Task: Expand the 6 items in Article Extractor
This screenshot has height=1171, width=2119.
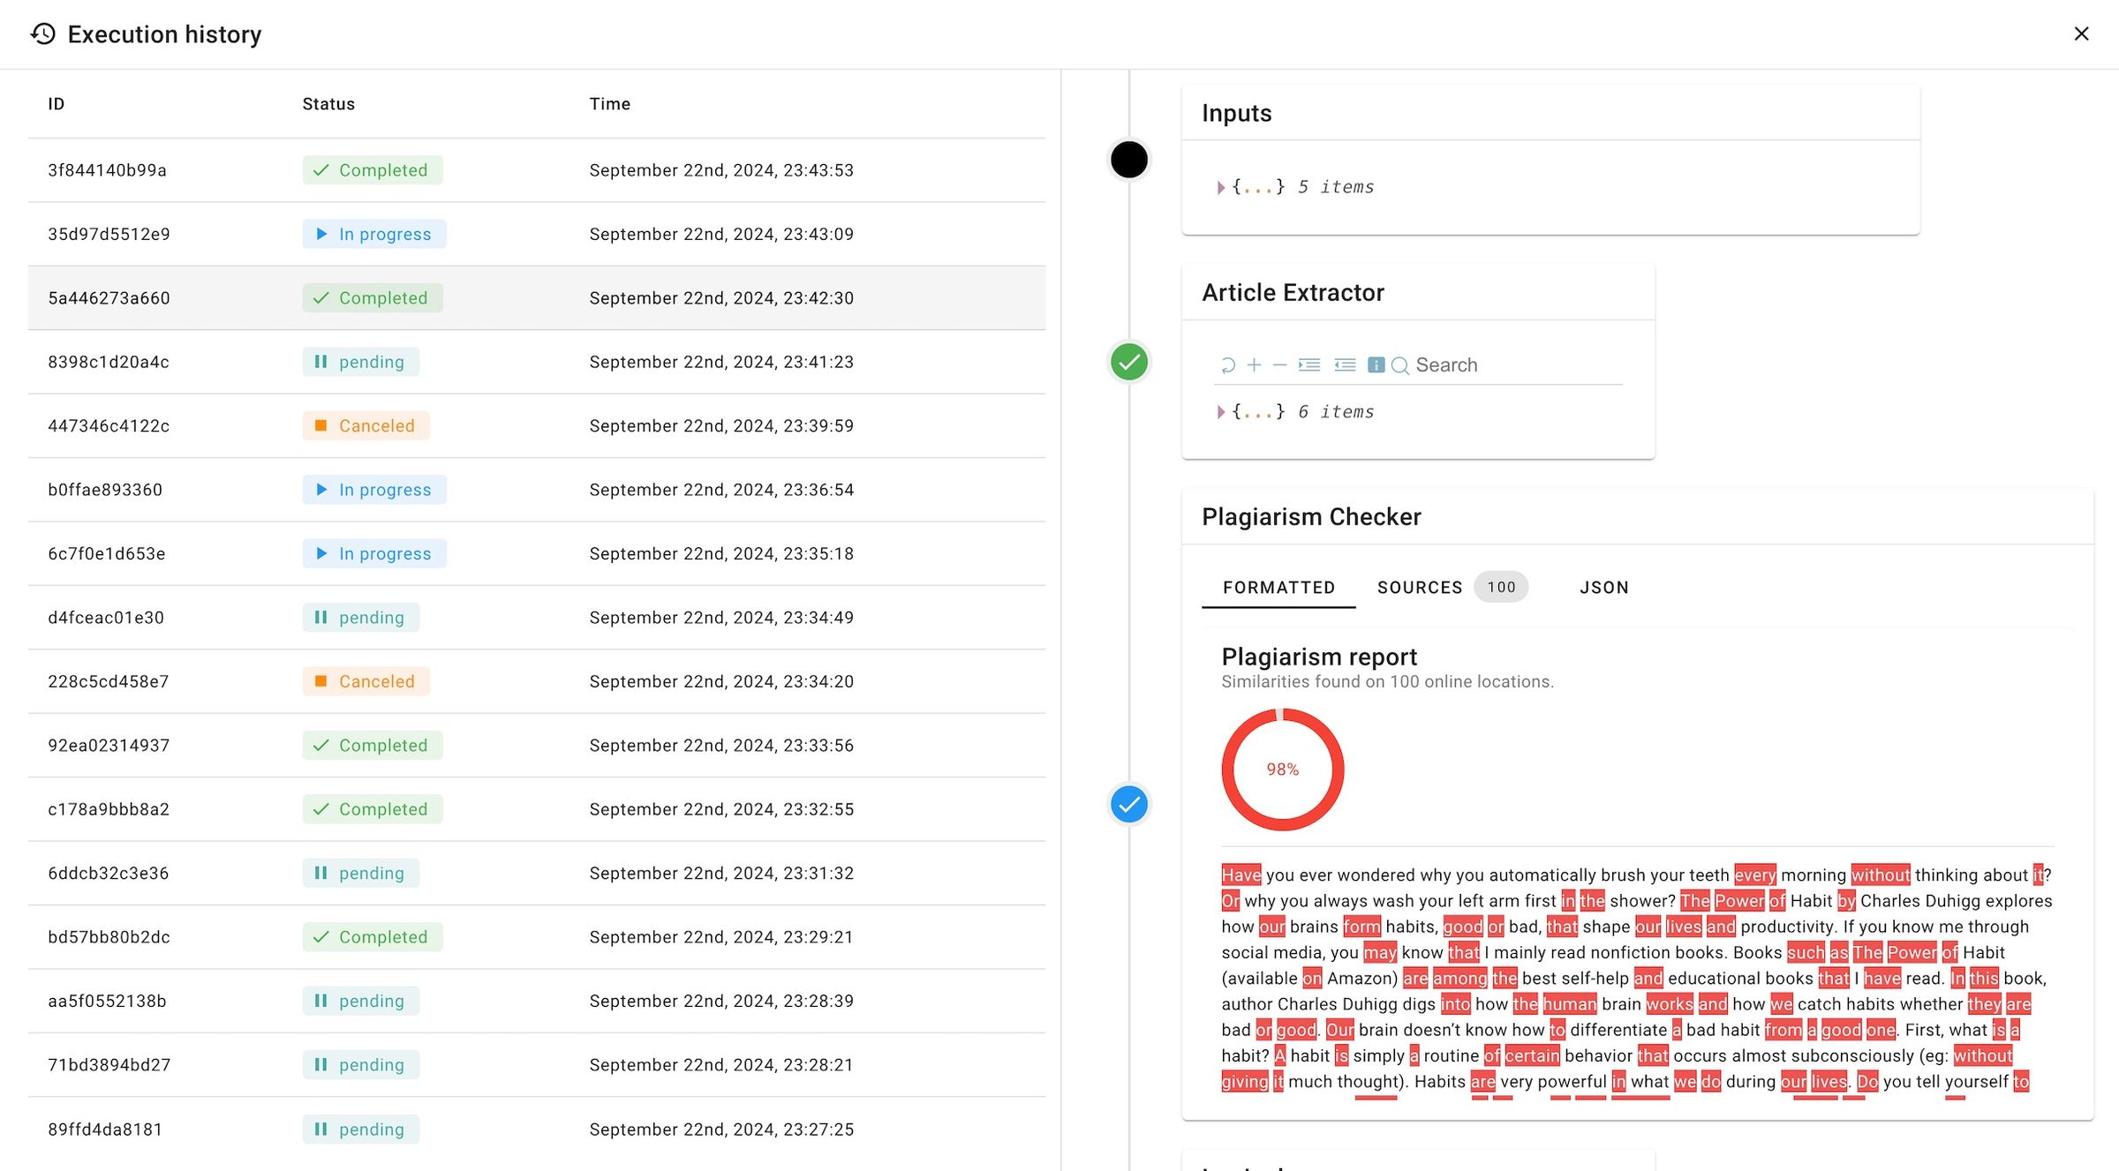Action: [1219, 411]
